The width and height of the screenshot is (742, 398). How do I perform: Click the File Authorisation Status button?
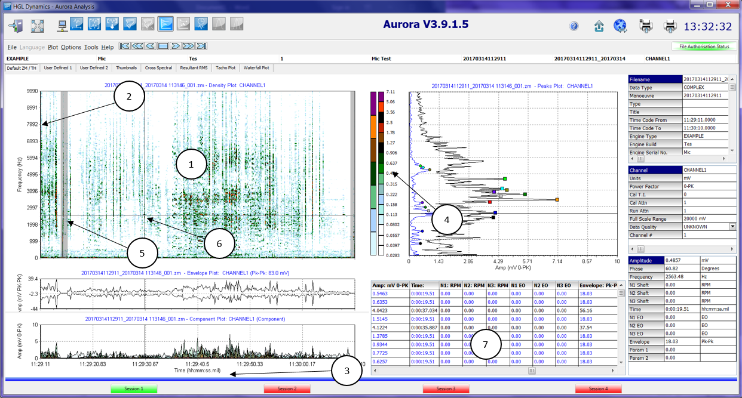tap(704, 47)
